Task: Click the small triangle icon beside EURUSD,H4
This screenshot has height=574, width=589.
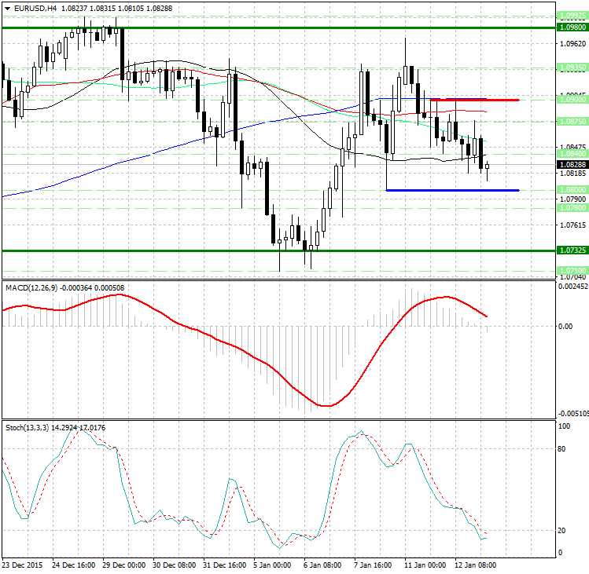Action: click(x=6, y=8)
